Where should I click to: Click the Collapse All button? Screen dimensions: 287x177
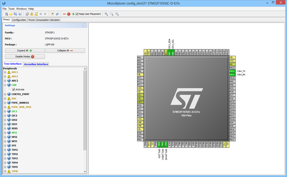tap(65, 51)
